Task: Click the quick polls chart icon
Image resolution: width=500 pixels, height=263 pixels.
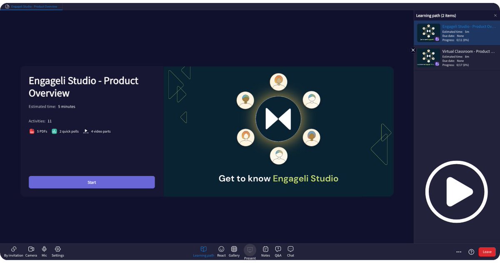Action: (x=54, y=131)
